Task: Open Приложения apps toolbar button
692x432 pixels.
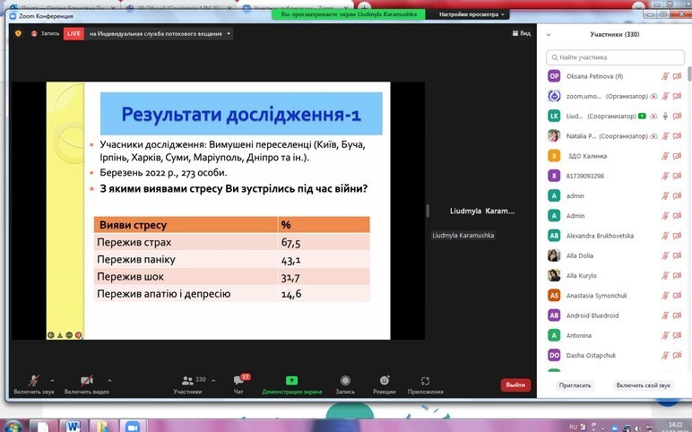Action: (426, 384)
